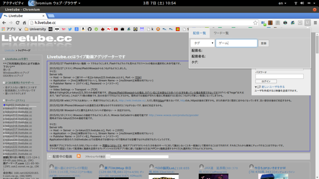Image resolution: width=319 pixels, height=179 pixels.
Task: Click the BN globe extension icon
Action: point(285,23)
